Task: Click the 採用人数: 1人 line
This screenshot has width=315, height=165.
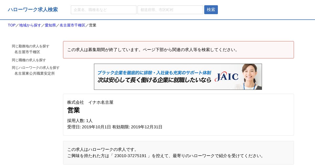Action: click(x=80, y=120)
